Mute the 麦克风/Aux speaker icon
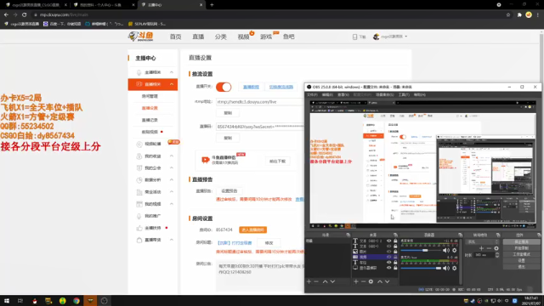The image size is (544, 306). click(x=446, y=268)
